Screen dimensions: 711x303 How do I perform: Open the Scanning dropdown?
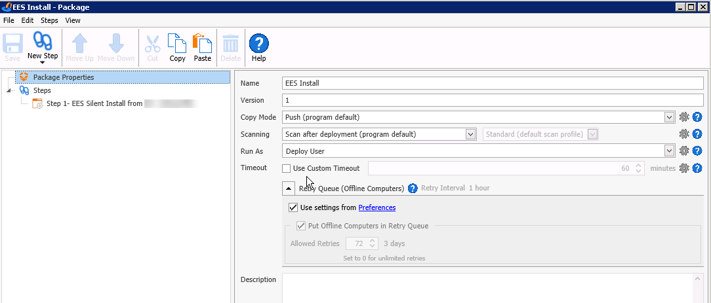point(470,134)
